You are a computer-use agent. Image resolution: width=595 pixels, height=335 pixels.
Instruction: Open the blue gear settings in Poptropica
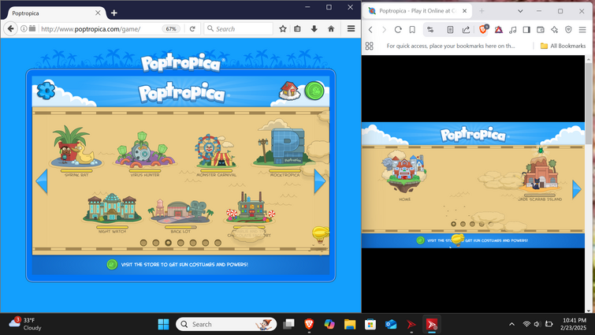click(x=46, y=91)
